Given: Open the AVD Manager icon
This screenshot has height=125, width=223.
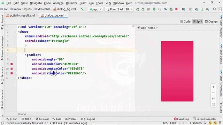Looking at the screenshot, I should click(x=202, y=9).
